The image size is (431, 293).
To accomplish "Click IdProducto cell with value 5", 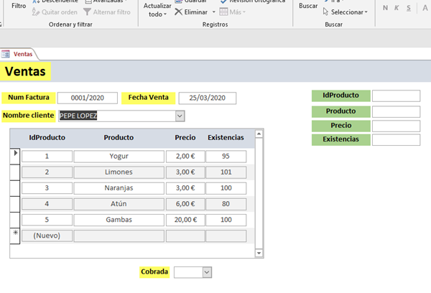I will coord(47,220).
